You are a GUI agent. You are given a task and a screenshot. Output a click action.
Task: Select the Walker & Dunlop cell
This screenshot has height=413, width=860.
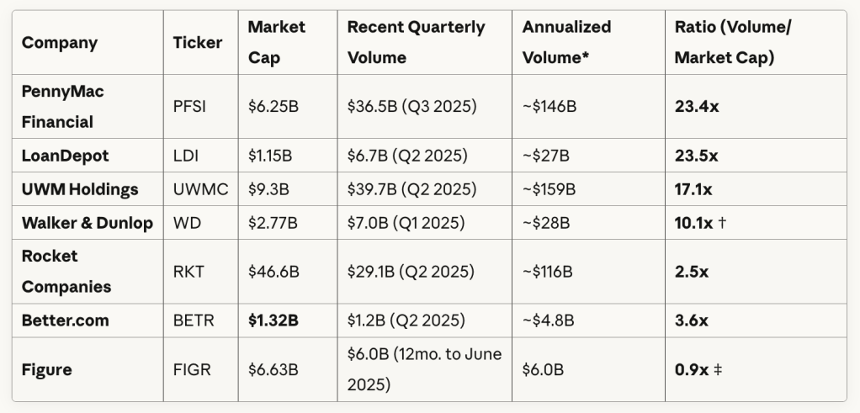click(x=88, y=223)
